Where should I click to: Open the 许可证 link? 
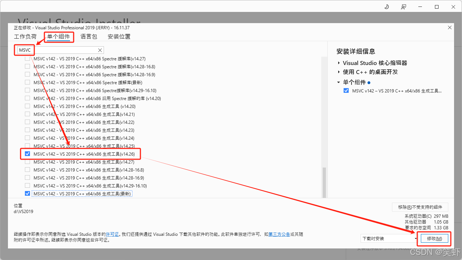pyautogui.click(x=112, y=234)
